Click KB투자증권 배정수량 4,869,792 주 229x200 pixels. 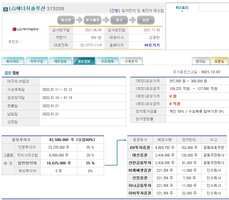point(165,148)
